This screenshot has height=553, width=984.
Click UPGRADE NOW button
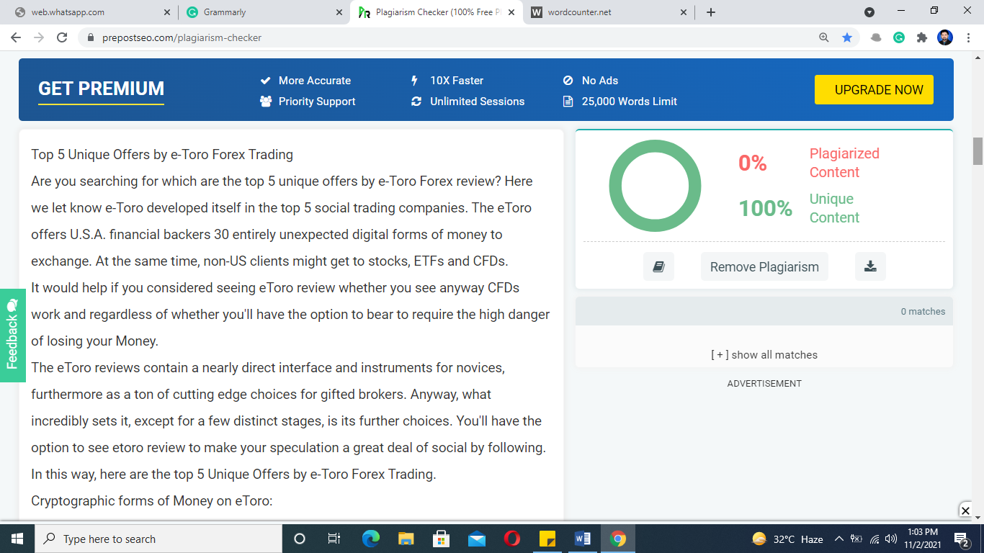874,89
